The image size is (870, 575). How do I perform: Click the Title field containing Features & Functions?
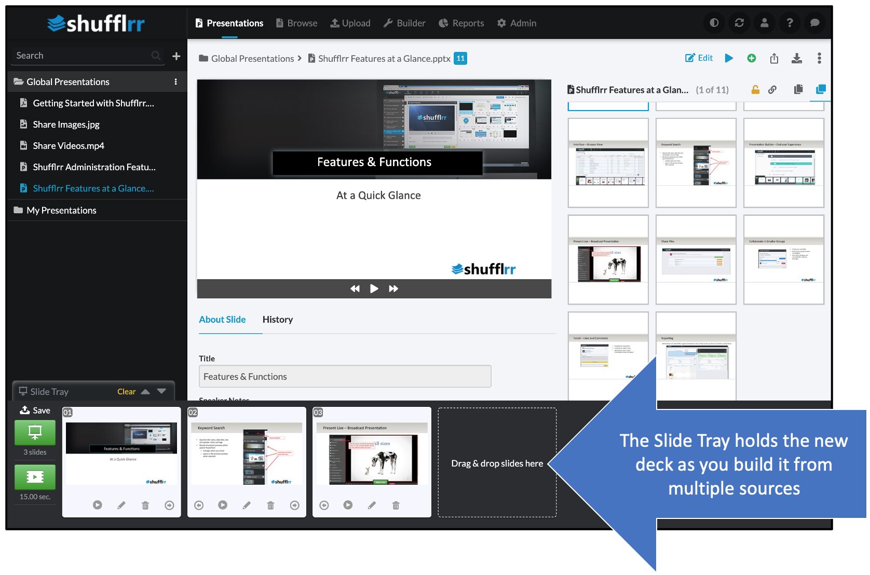(x=345, y=376)
